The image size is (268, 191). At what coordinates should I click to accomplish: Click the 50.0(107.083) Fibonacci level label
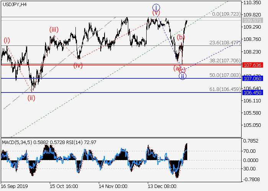coord(226,75)
